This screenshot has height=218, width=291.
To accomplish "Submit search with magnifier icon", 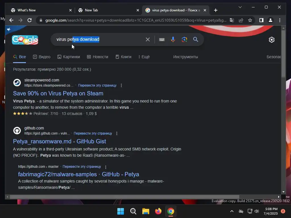I will (196, 39).
